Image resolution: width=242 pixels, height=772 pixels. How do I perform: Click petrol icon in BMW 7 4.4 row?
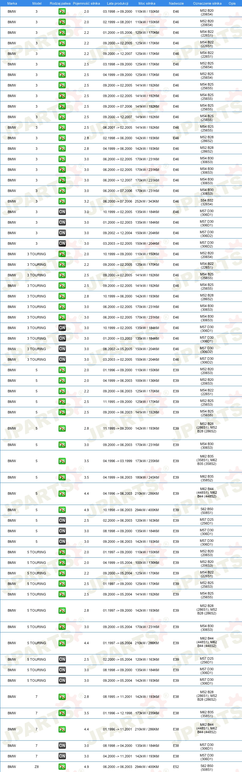(62, 729)
